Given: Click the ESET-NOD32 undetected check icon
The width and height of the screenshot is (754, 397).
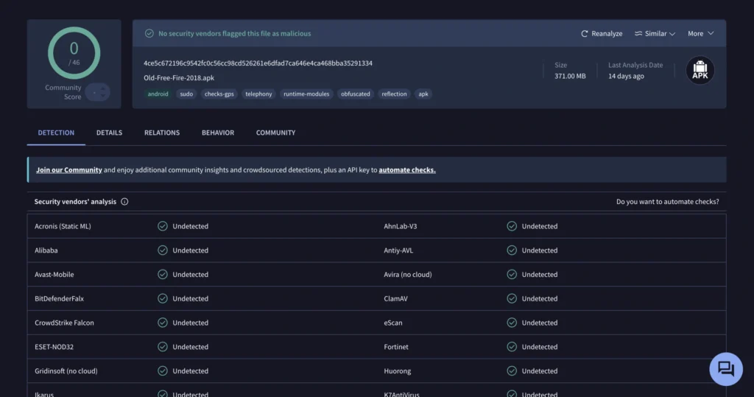Looking at the screenshot, I should click(163, 346).
